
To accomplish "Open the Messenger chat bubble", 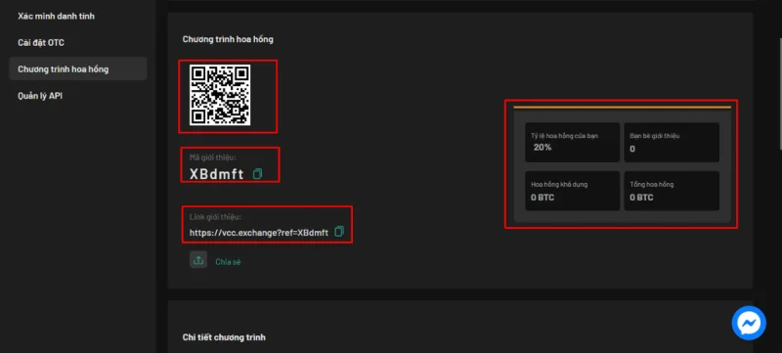I will click(x=749, y=323).
